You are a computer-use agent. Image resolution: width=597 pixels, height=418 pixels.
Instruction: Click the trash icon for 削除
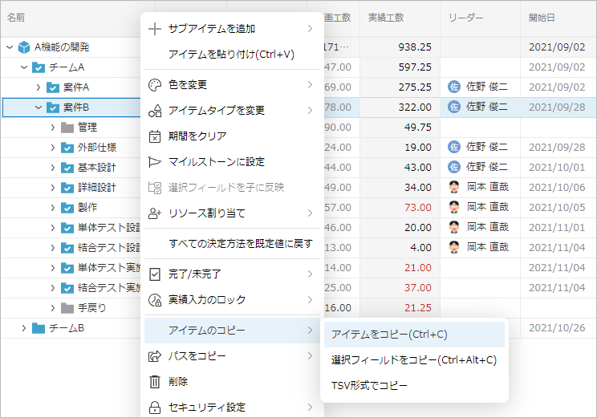(156, 382)
